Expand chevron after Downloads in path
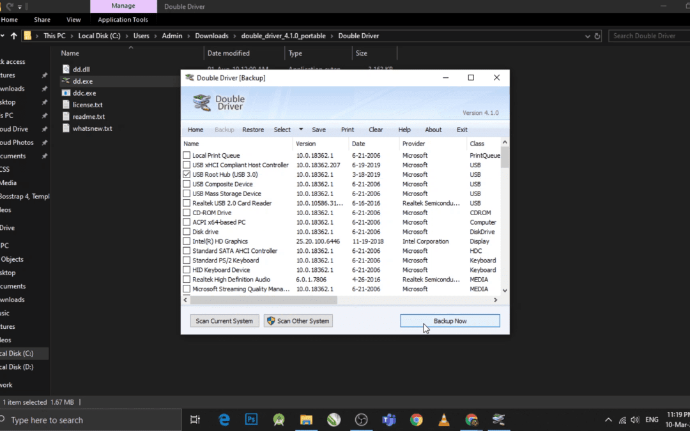 click(235, 36)
